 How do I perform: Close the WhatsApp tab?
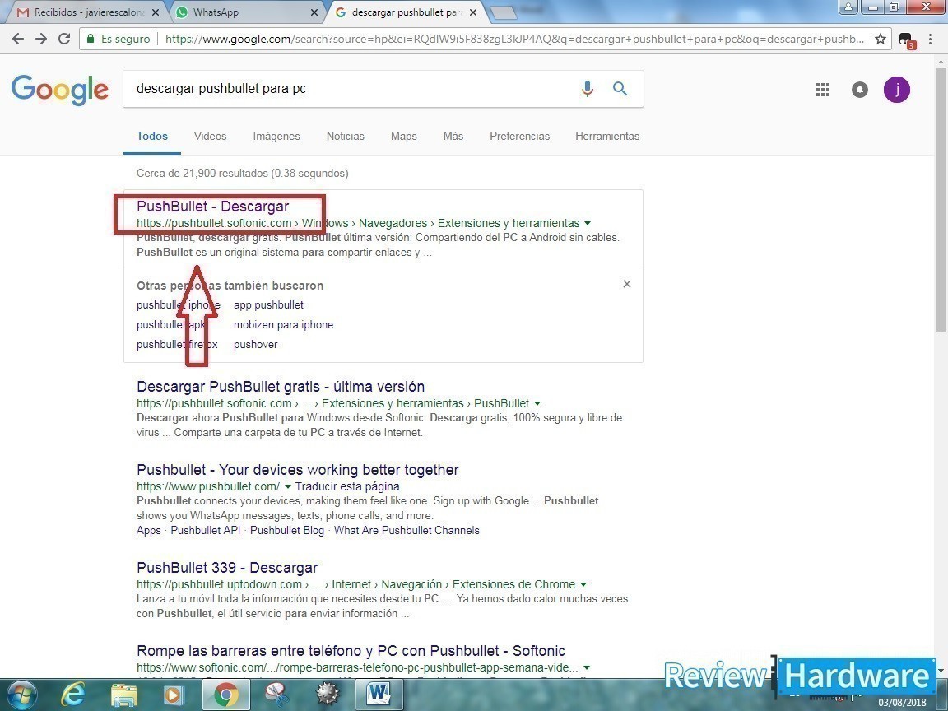point(314,12)
